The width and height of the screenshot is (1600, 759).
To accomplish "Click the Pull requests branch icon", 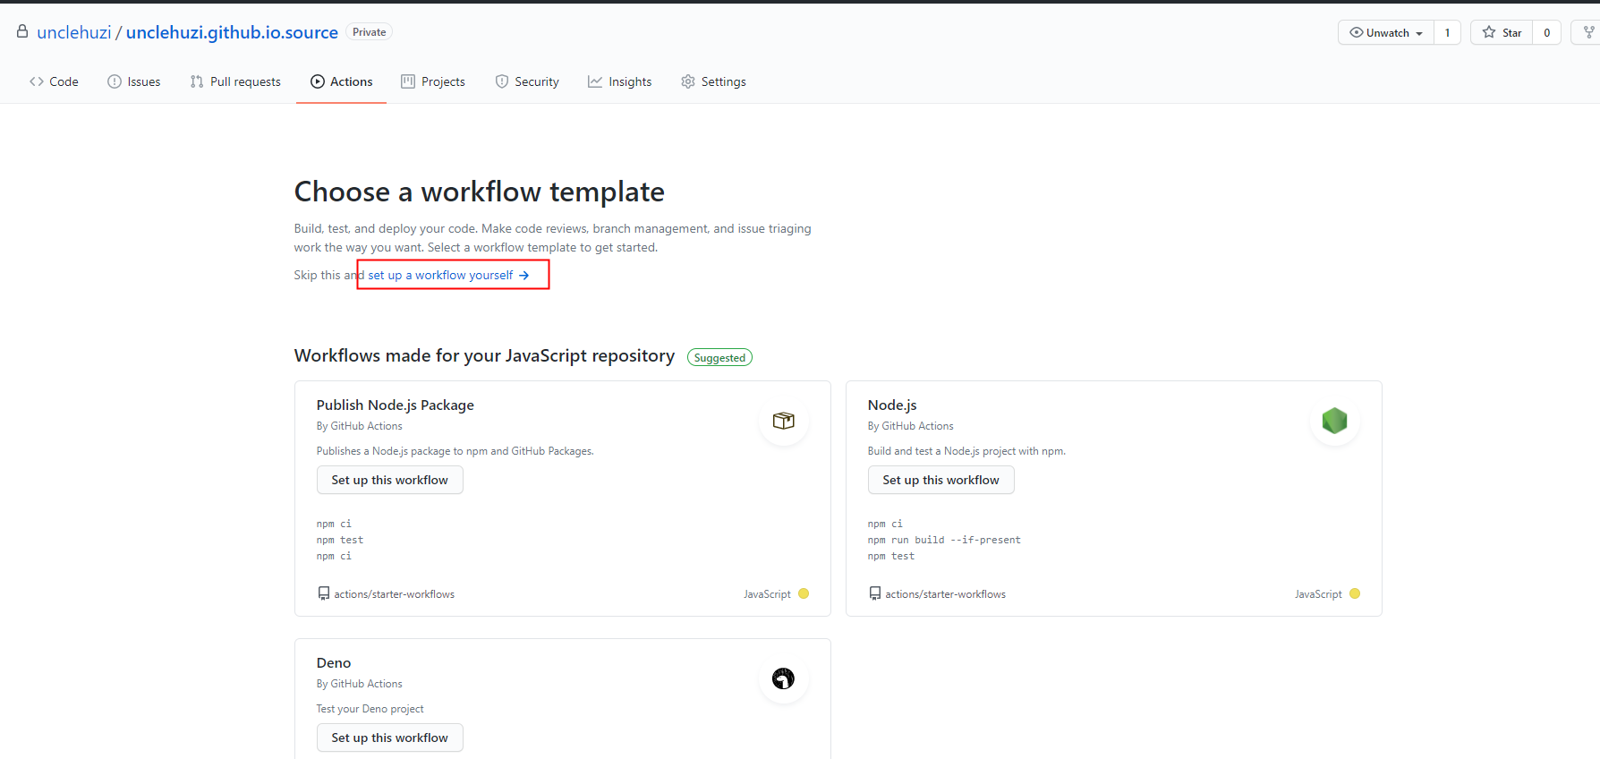I will [197, 81].
